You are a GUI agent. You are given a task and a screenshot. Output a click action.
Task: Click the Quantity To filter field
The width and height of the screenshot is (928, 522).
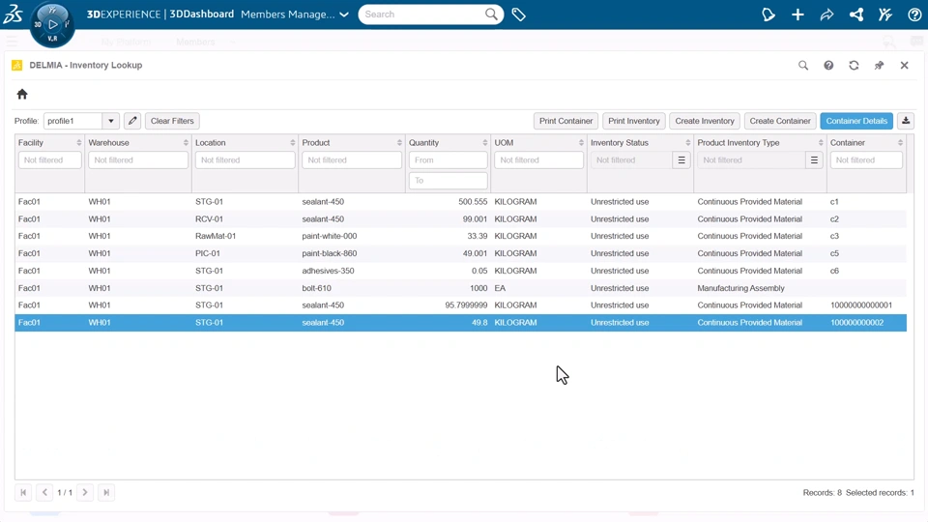pyautogui.click(x=448, y=181)
